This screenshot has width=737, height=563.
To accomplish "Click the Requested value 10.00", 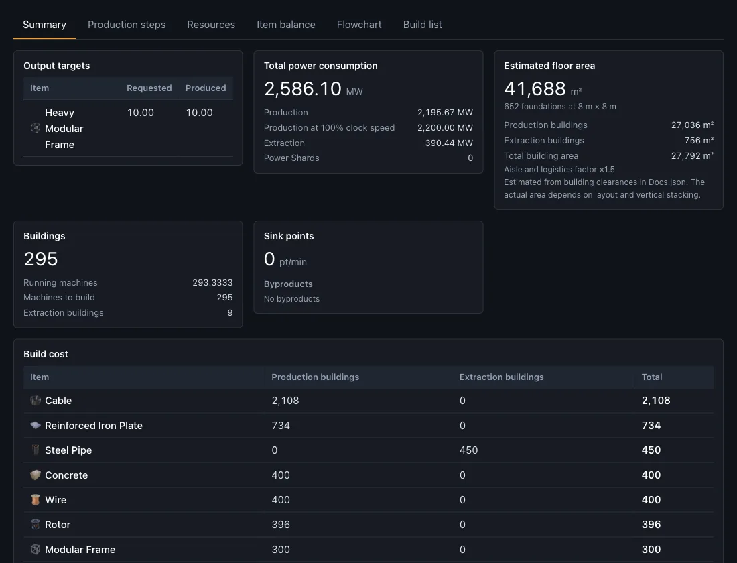I will coord(141,113).
